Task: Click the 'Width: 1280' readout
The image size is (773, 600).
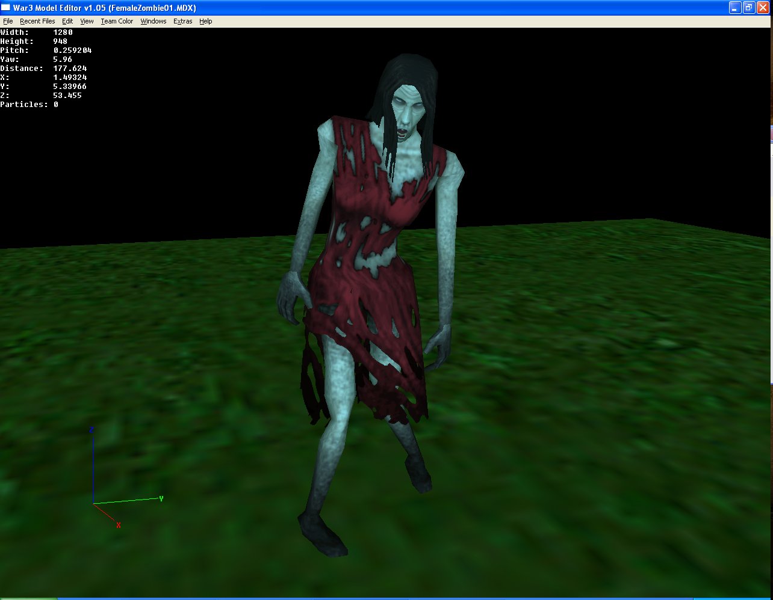Action: pyautogui.click(x=36, y=32)
